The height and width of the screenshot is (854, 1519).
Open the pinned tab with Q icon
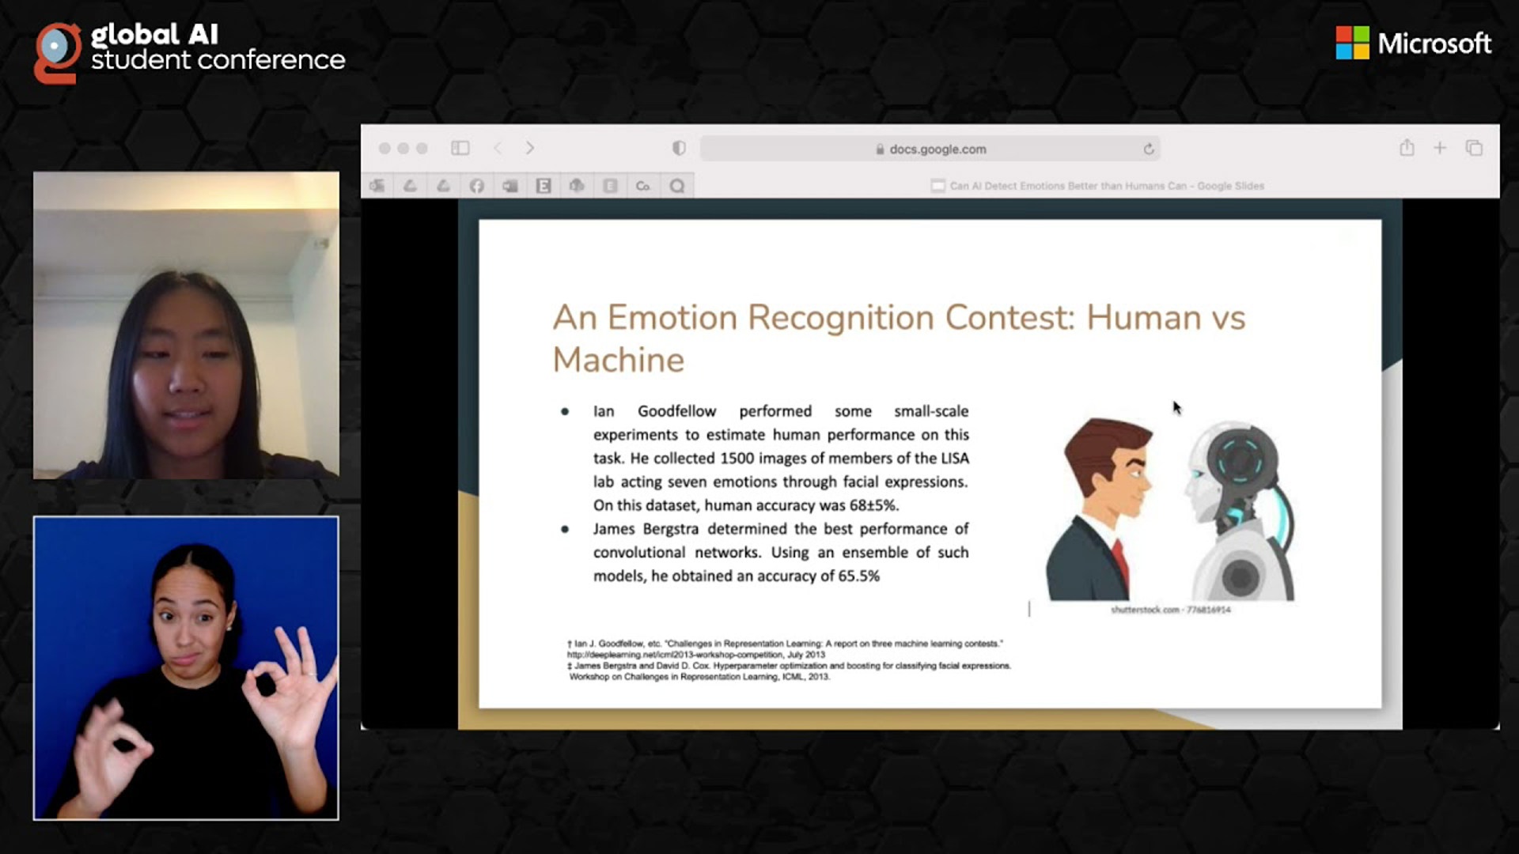pyautogui.click(x=677, y=186)
